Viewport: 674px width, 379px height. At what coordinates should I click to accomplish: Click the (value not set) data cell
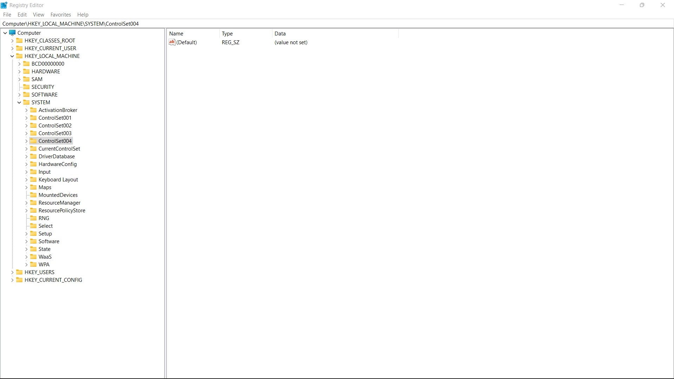[291, 42]
